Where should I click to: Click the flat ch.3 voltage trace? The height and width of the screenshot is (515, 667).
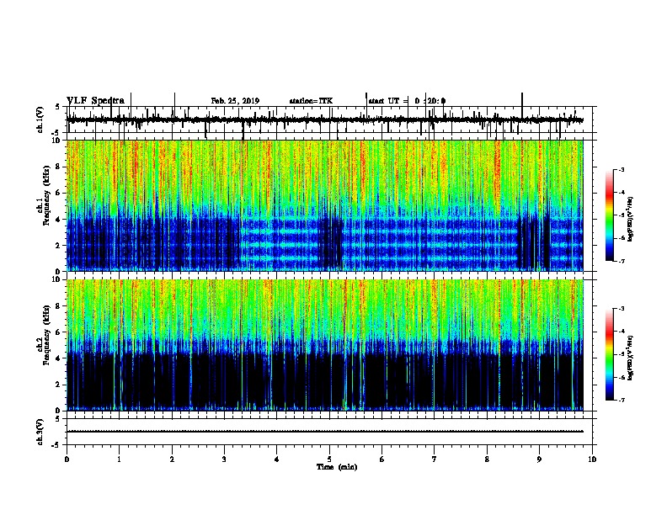(x=325, y=432)
